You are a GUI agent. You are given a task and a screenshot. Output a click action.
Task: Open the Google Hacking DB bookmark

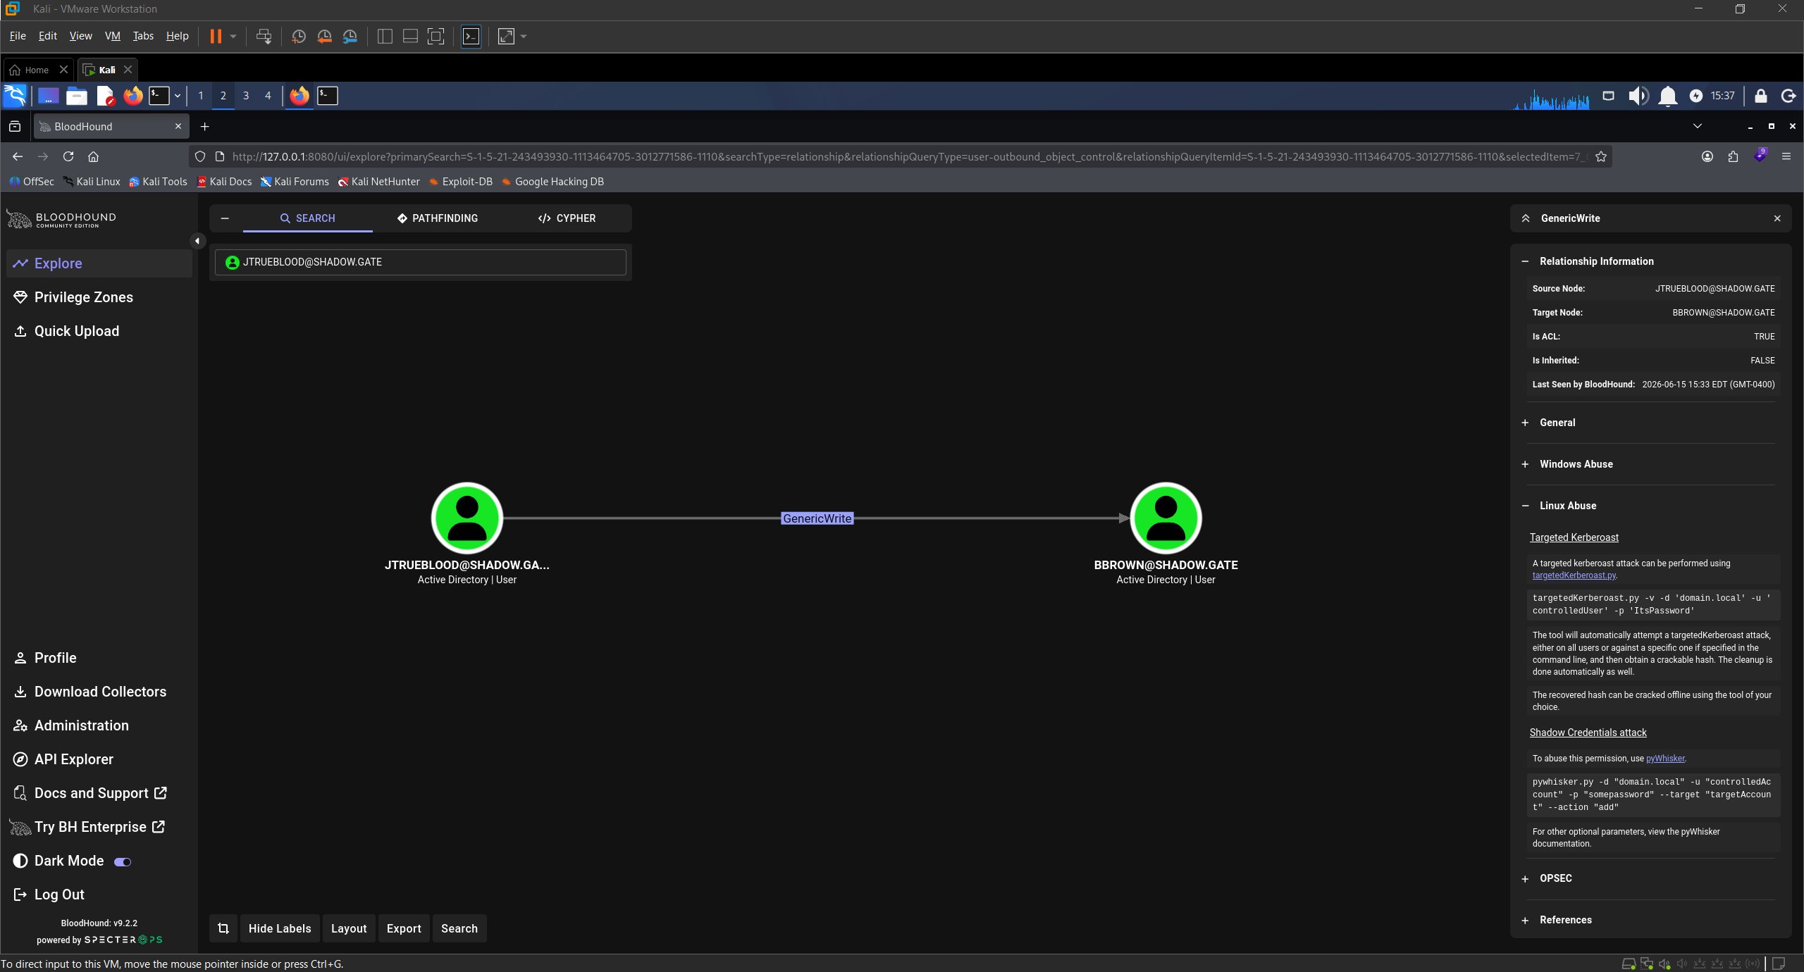[552, 182]
